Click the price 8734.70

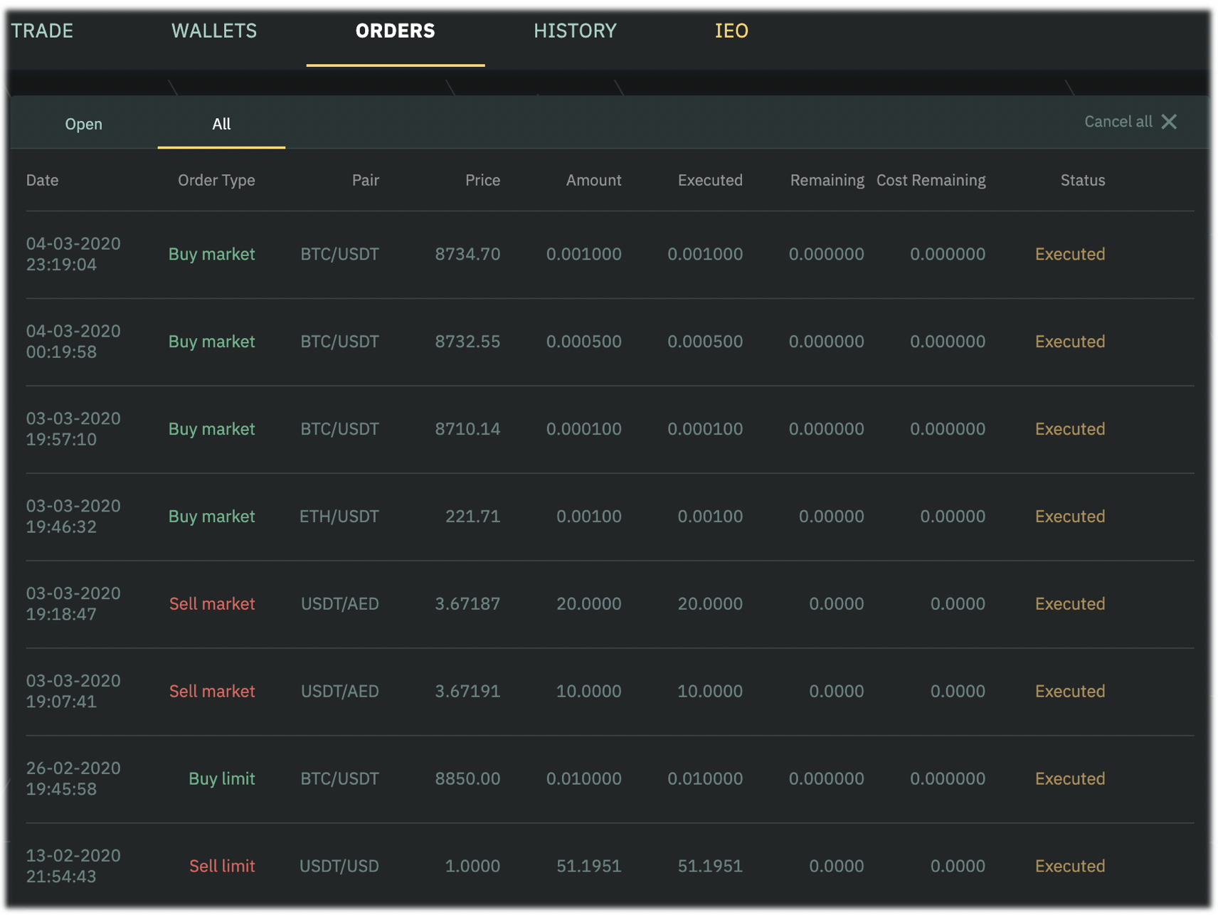(467, 254)
